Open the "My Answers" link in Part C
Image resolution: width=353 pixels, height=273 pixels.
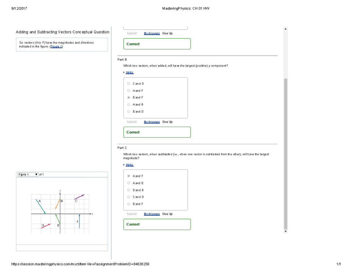pyautogui.click(x=152, y=214)
